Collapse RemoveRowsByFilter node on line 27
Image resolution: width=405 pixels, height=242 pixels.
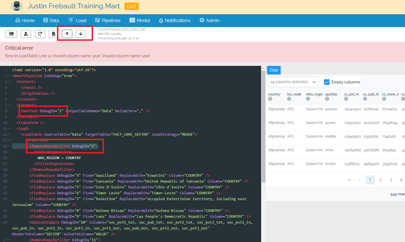coord(9,240)
